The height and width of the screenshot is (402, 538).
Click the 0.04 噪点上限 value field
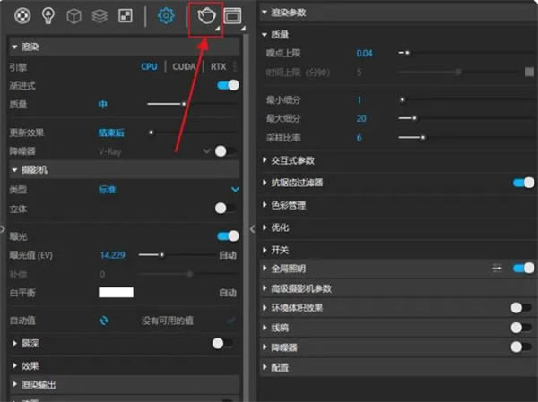(364, 53)
